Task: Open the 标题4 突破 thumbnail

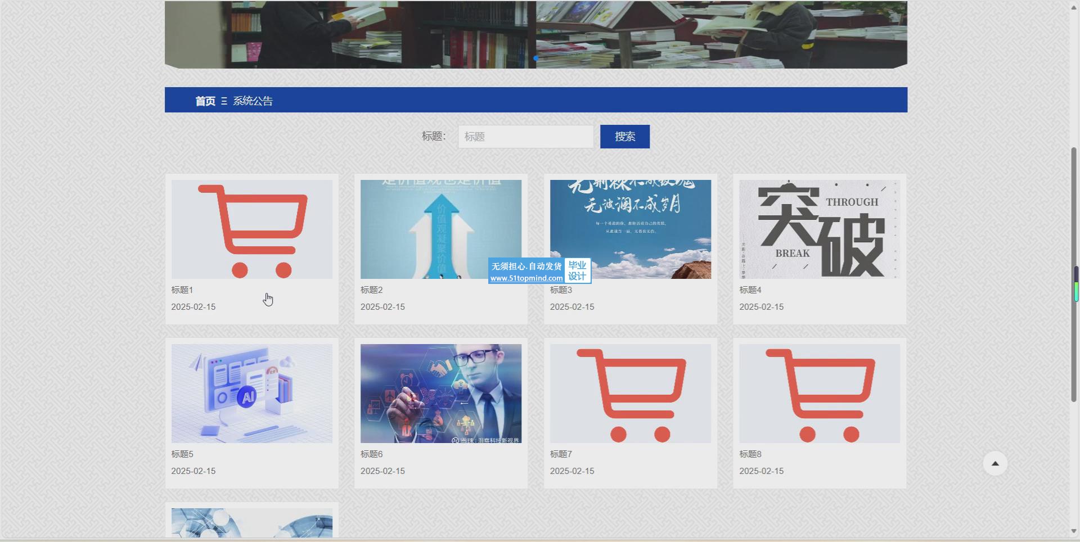Action: click(819, 229)
